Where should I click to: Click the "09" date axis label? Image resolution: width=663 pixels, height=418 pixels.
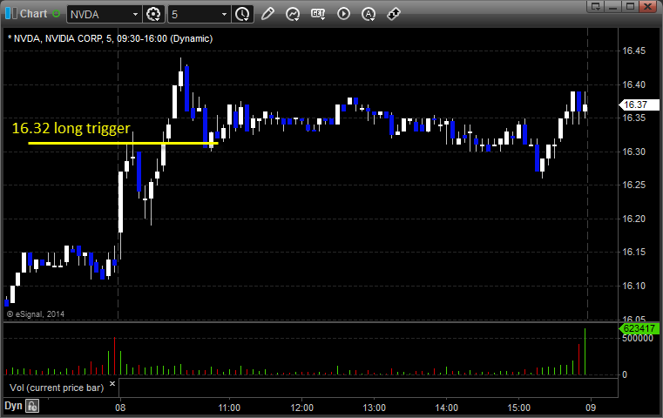pos(591,408)
